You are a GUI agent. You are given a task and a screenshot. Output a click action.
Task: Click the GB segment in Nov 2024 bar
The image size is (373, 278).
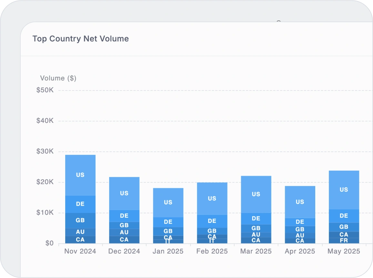click(80, 220)
